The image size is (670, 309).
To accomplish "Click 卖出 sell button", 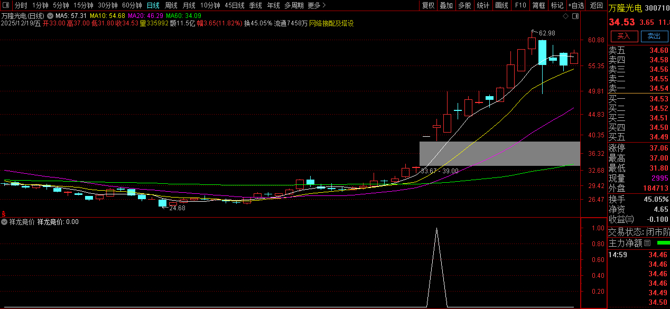I will point(654,36).
